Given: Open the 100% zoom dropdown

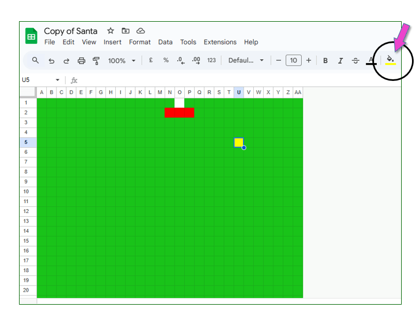Looking at the screenshot, I should [121, 61].
